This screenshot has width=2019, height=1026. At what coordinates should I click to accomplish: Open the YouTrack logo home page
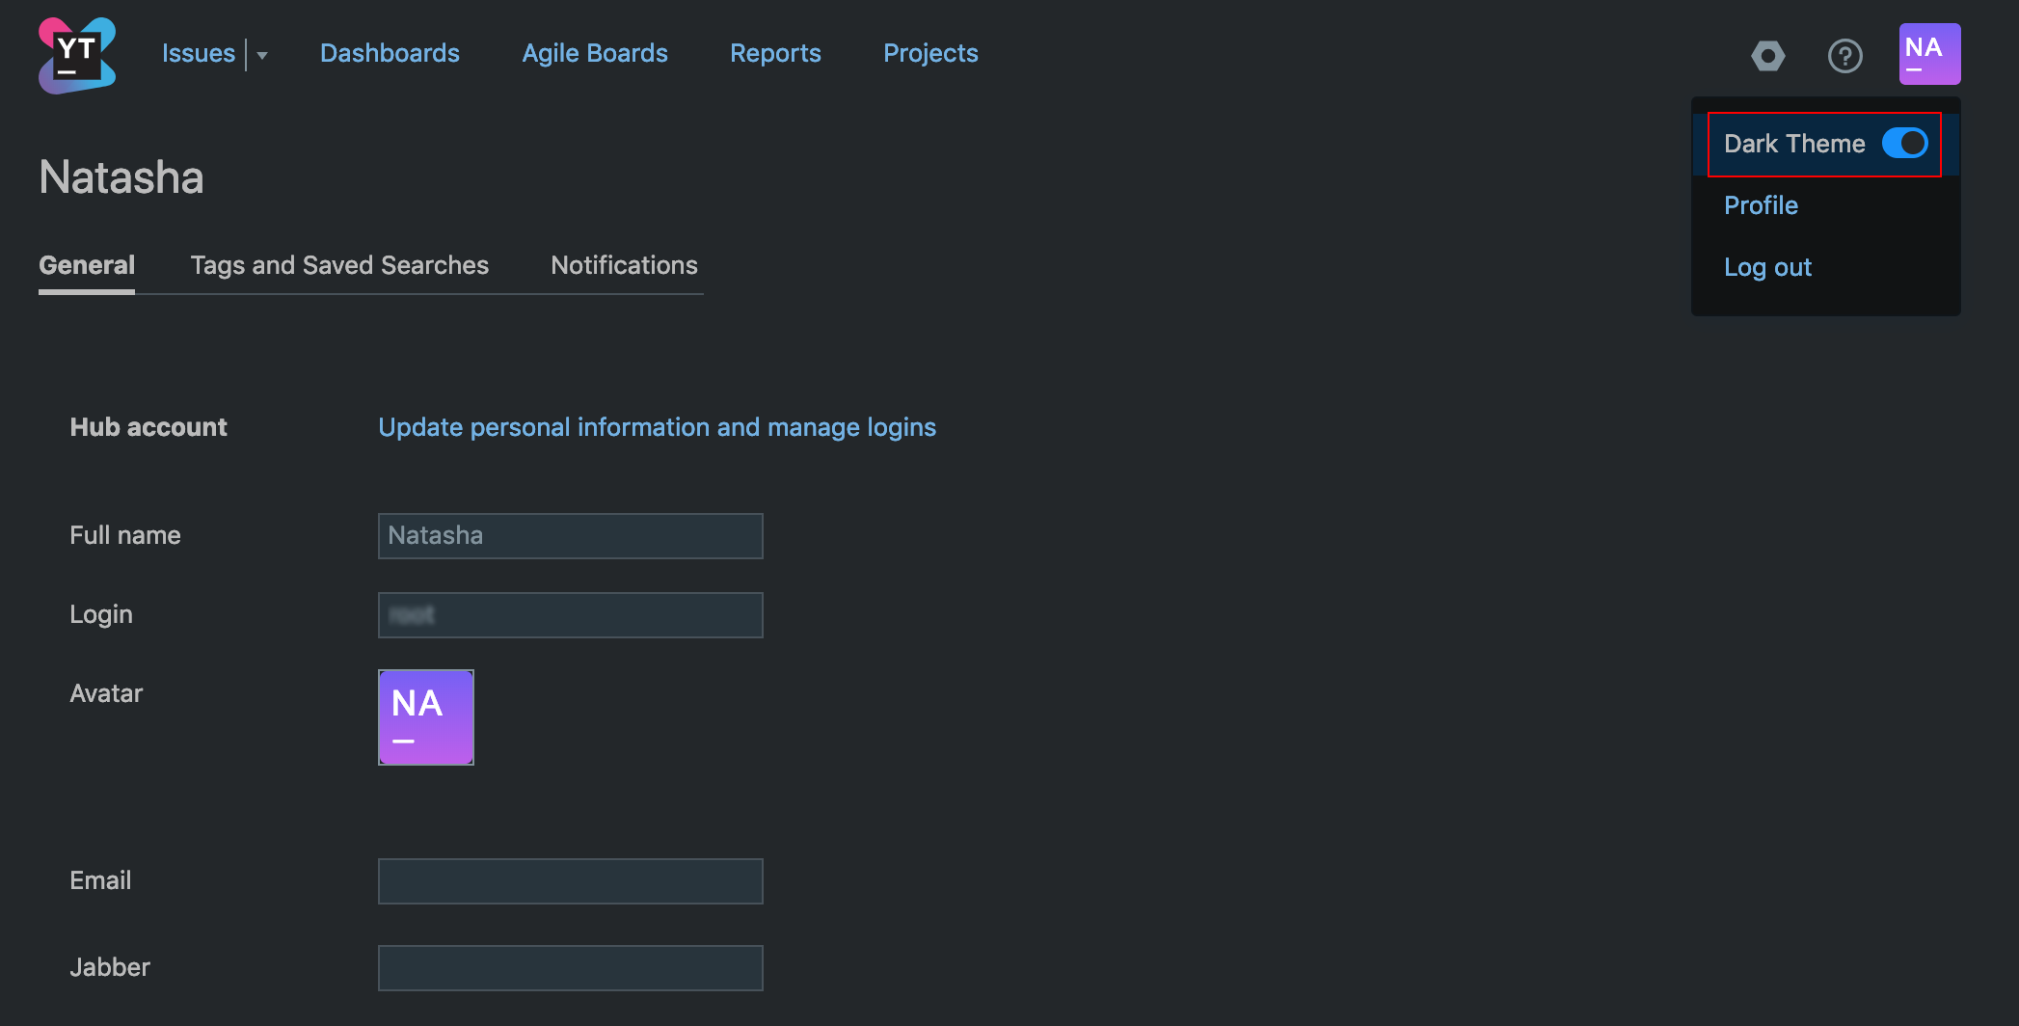[77, 54]
